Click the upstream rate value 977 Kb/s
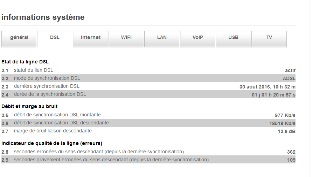Screen dimensions: 312x177 coord(285,115)
